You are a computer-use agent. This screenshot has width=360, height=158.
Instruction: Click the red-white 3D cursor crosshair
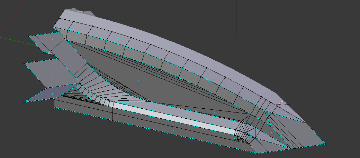pyautogui.click(x=282, y=105)
